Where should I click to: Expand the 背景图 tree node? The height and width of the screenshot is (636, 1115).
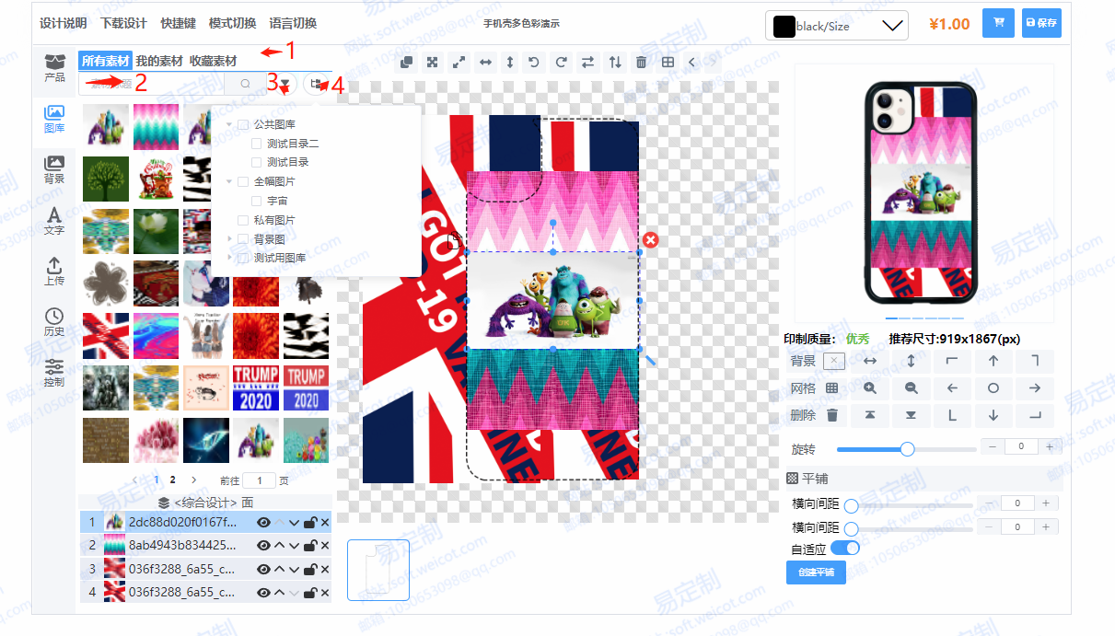tap(229, 239)
